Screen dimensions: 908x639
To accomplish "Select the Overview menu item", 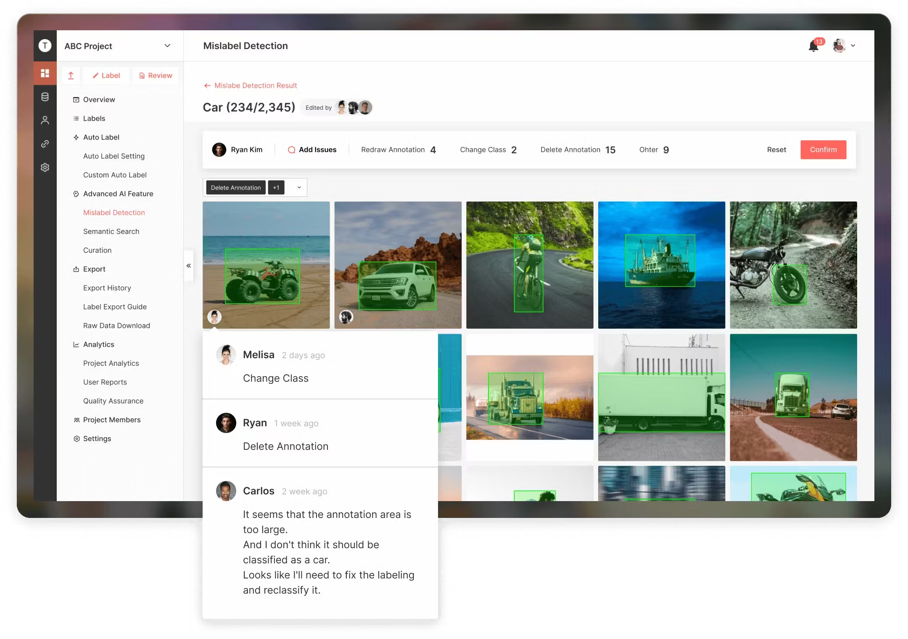I will point(99,99).
